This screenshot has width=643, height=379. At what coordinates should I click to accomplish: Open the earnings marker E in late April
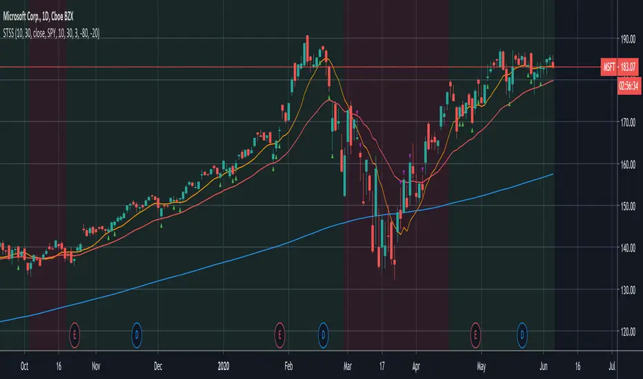click(475, 335)
